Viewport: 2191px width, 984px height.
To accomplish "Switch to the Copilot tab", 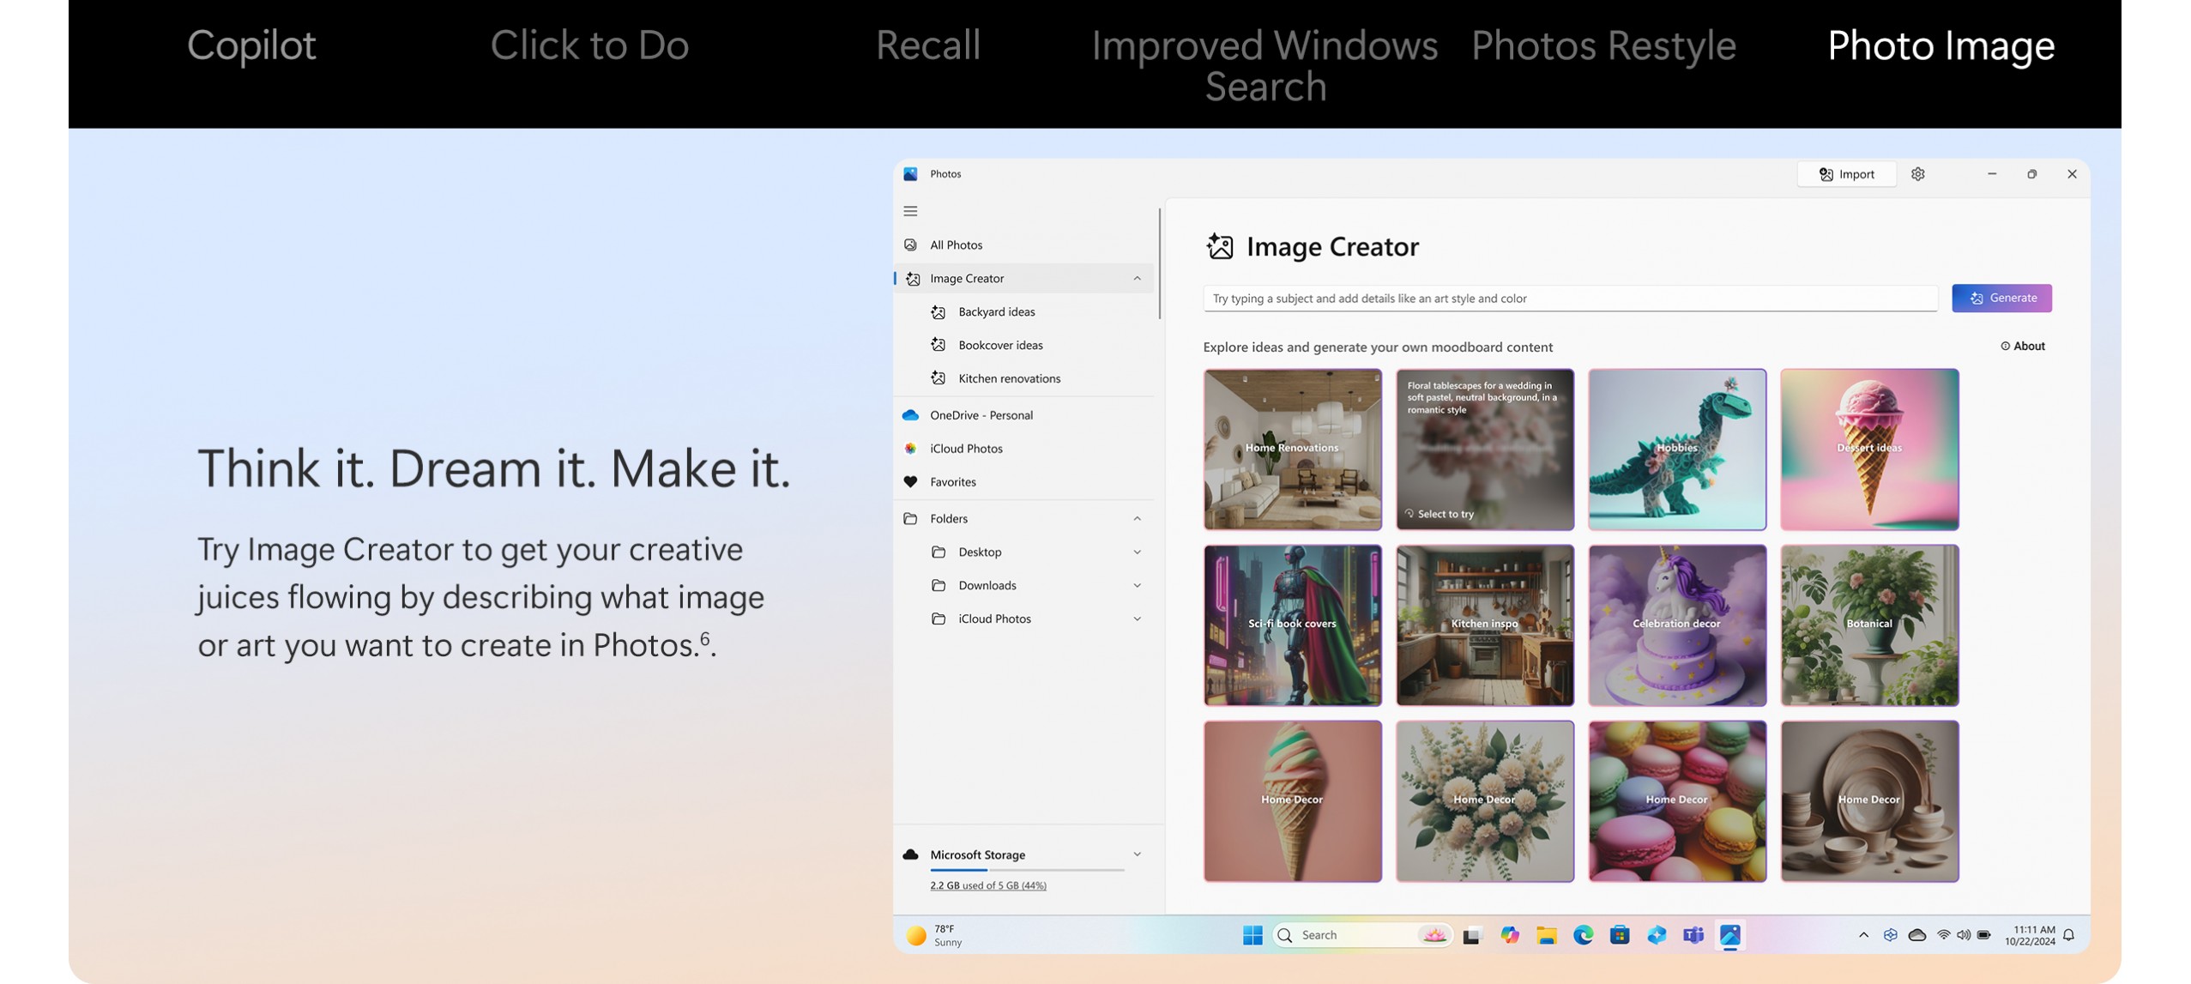I will [x=251, y=45].
